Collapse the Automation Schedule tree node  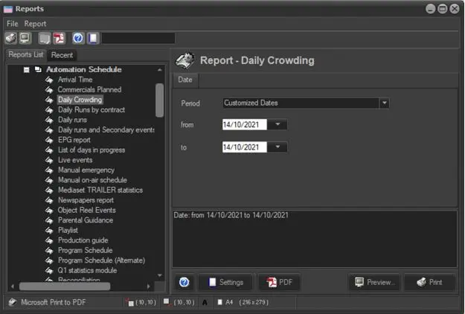27,69
